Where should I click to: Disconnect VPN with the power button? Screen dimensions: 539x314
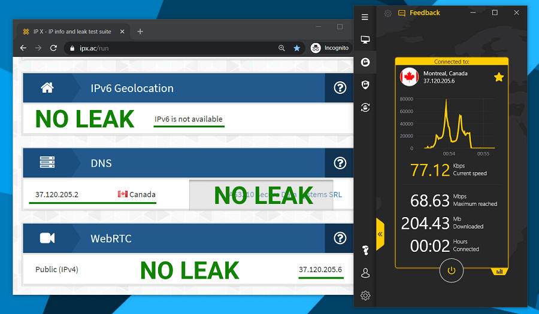click(452, 270)
